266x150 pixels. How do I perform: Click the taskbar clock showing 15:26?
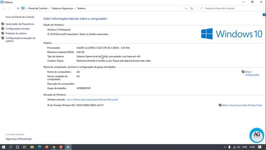pos(252,147)
